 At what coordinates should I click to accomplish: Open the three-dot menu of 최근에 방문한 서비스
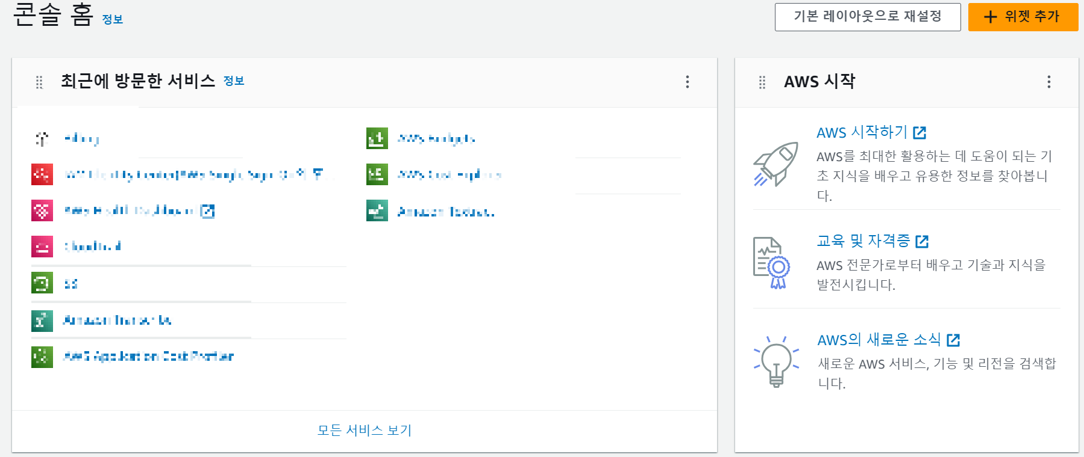pyautogui.click(x=688, y=82)
